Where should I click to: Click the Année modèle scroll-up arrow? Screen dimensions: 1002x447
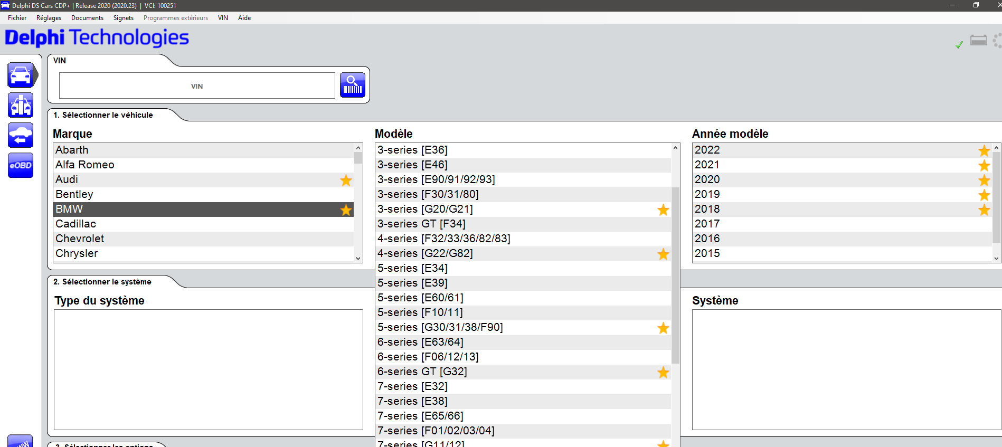pyautogui.click(x=996, y=148)
